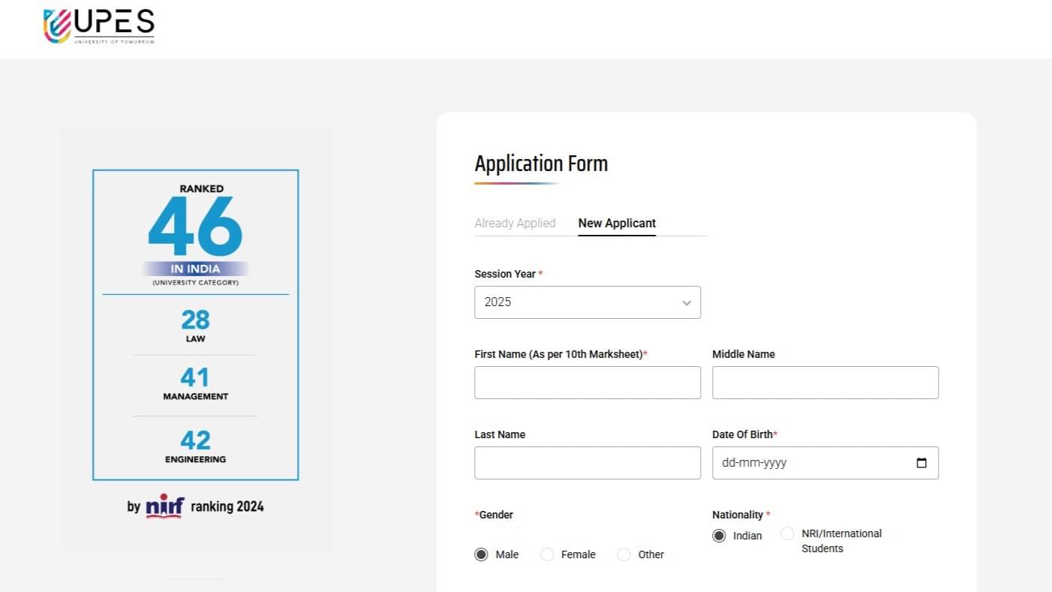1052x592 pixels.
Task: Click the 28 Law ranking
Action: click(x=195, y=325)
